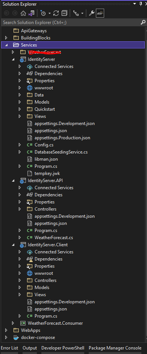
Task: Click the File Nesting node-tree icon
Action: tap(76, 13)
